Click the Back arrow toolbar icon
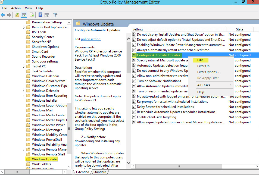 (x=3, y=15)
